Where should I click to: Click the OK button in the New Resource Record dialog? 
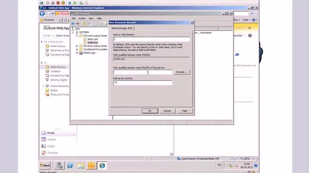tap(150, 111)
